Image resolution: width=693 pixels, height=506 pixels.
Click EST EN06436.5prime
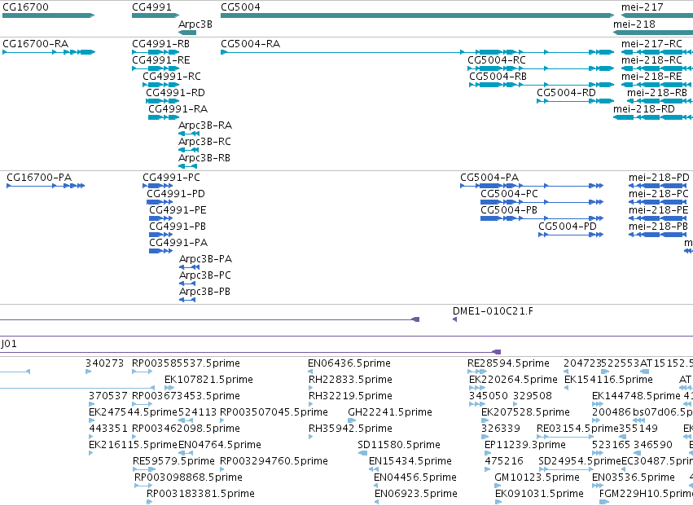310,372
